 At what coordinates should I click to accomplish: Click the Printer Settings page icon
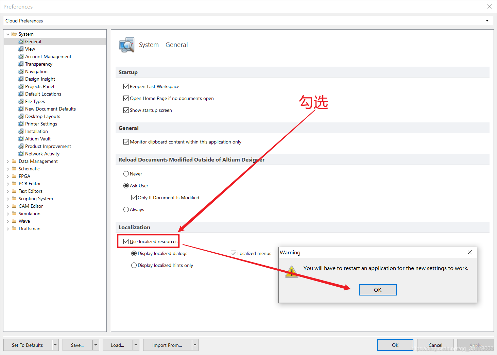(x=21, y=124)
